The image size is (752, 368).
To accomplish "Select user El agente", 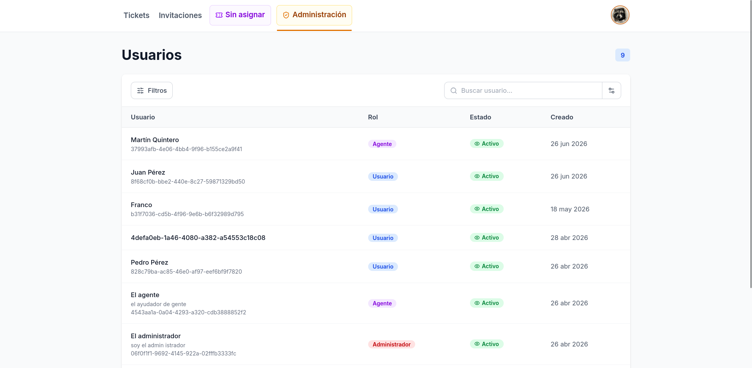I will (145, 295).
